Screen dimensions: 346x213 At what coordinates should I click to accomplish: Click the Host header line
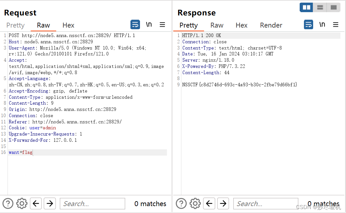pyautogui.click(x=51, y=42)
